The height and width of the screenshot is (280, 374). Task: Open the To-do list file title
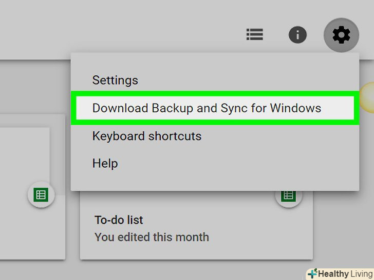tap(119, 220)
